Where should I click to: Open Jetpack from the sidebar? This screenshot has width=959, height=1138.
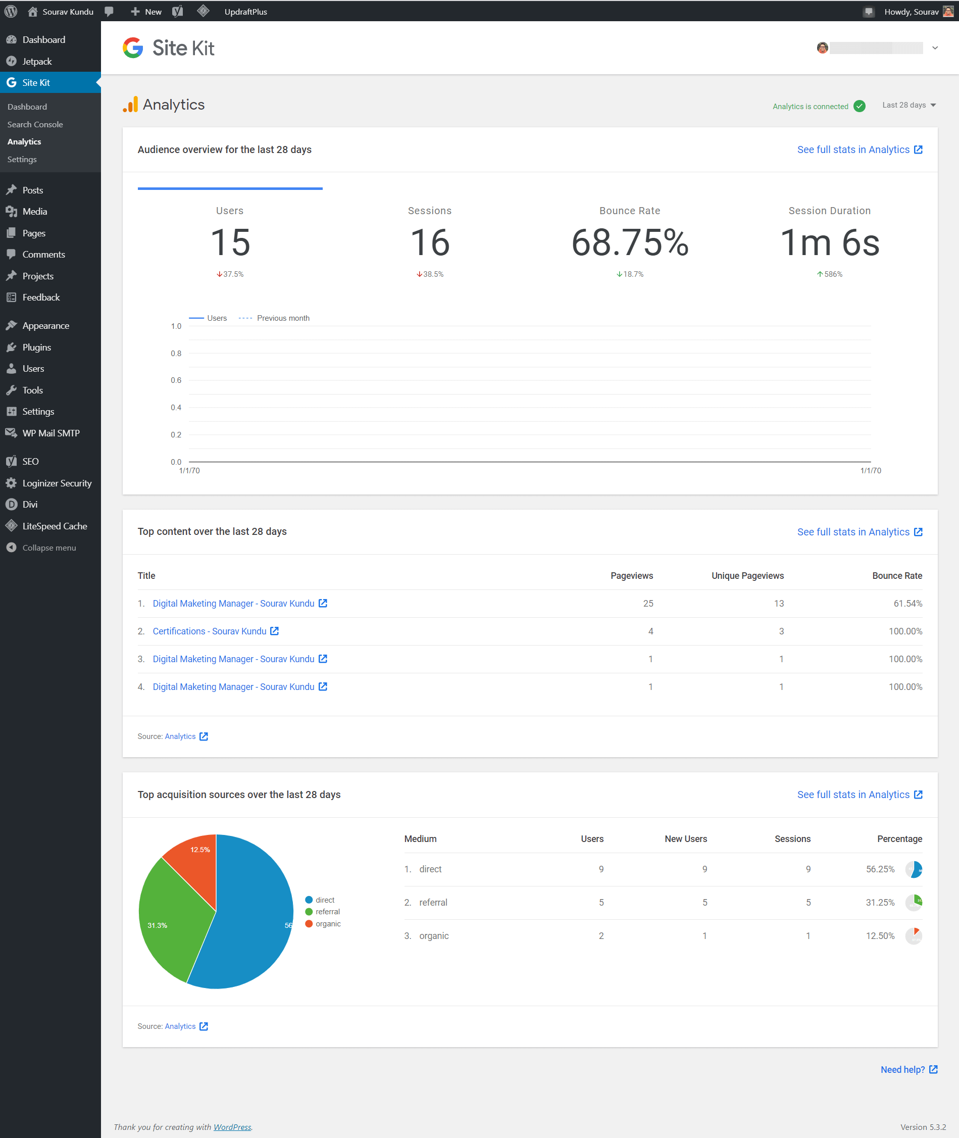click(37, 62)
